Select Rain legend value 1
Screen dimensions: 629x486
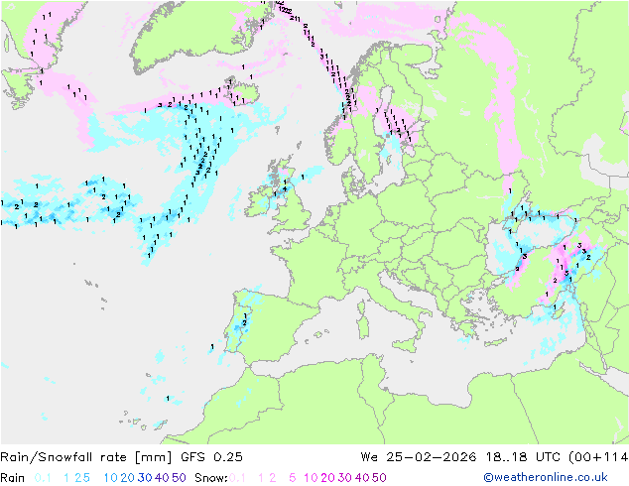coord(66,478)
